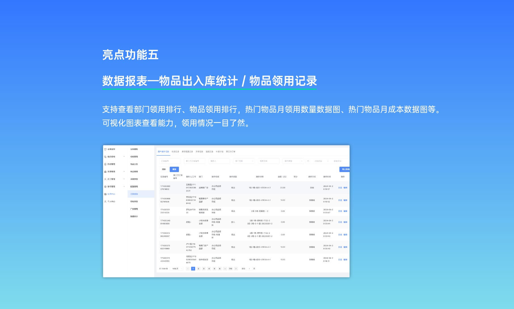
Task: Open 日志 link of the first record
Action: 340,188
